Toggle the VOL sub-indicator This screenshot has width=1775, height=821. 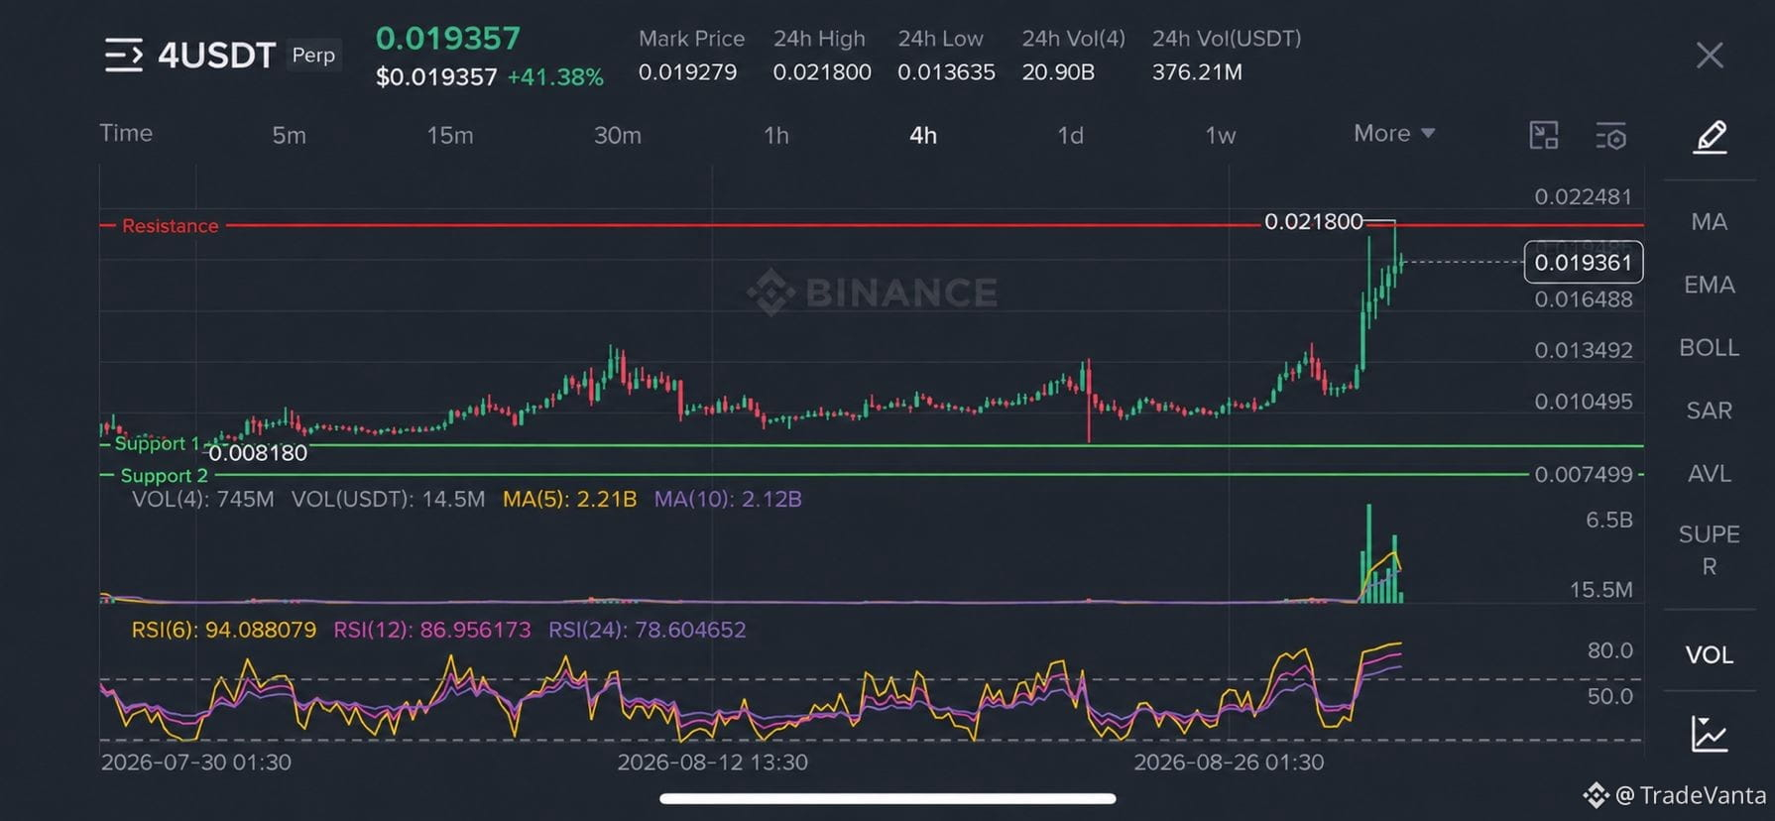coord(1710,655)
